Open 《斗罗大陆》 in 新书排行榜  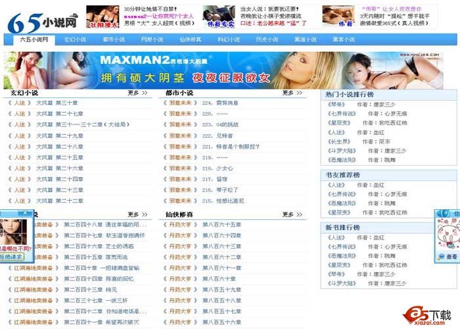[342, 284]
